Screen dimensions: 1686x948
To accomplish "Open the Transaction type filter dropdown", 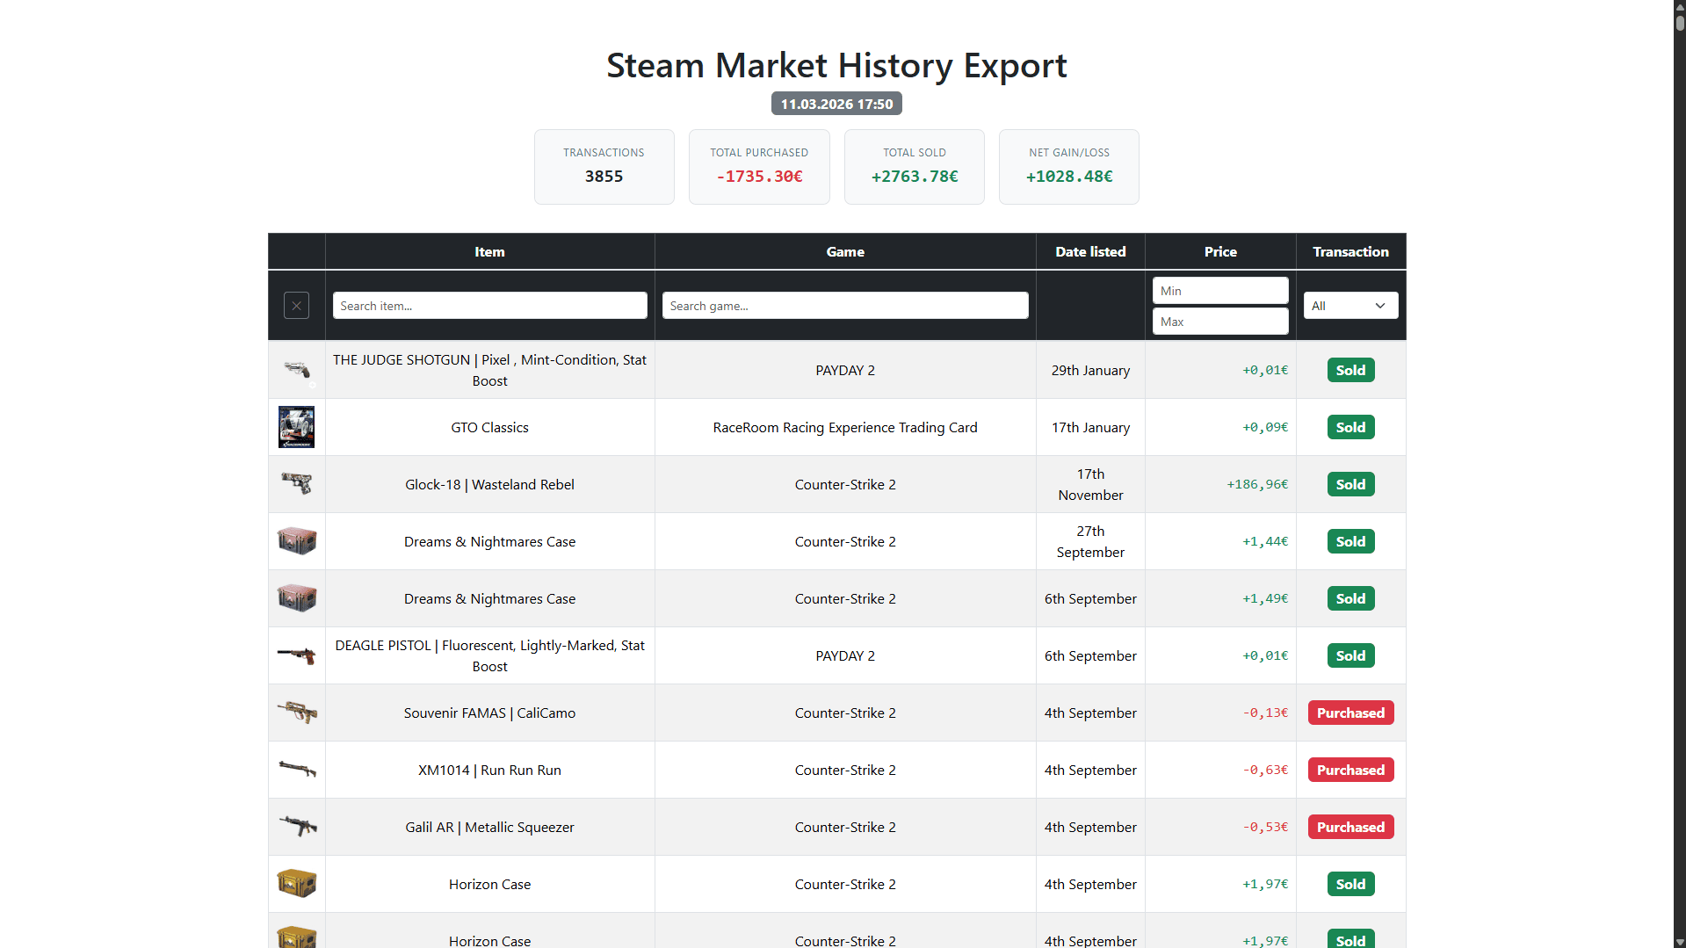I will pyautogui.click(x=1350, y=305).
